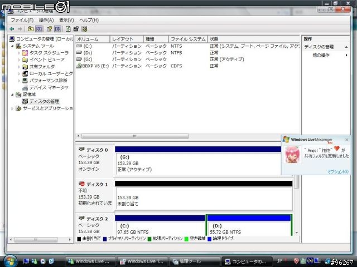357x267 pixels.
Task: Toggle the Show/Hide action pane icon
Action: tap(58, 29)
